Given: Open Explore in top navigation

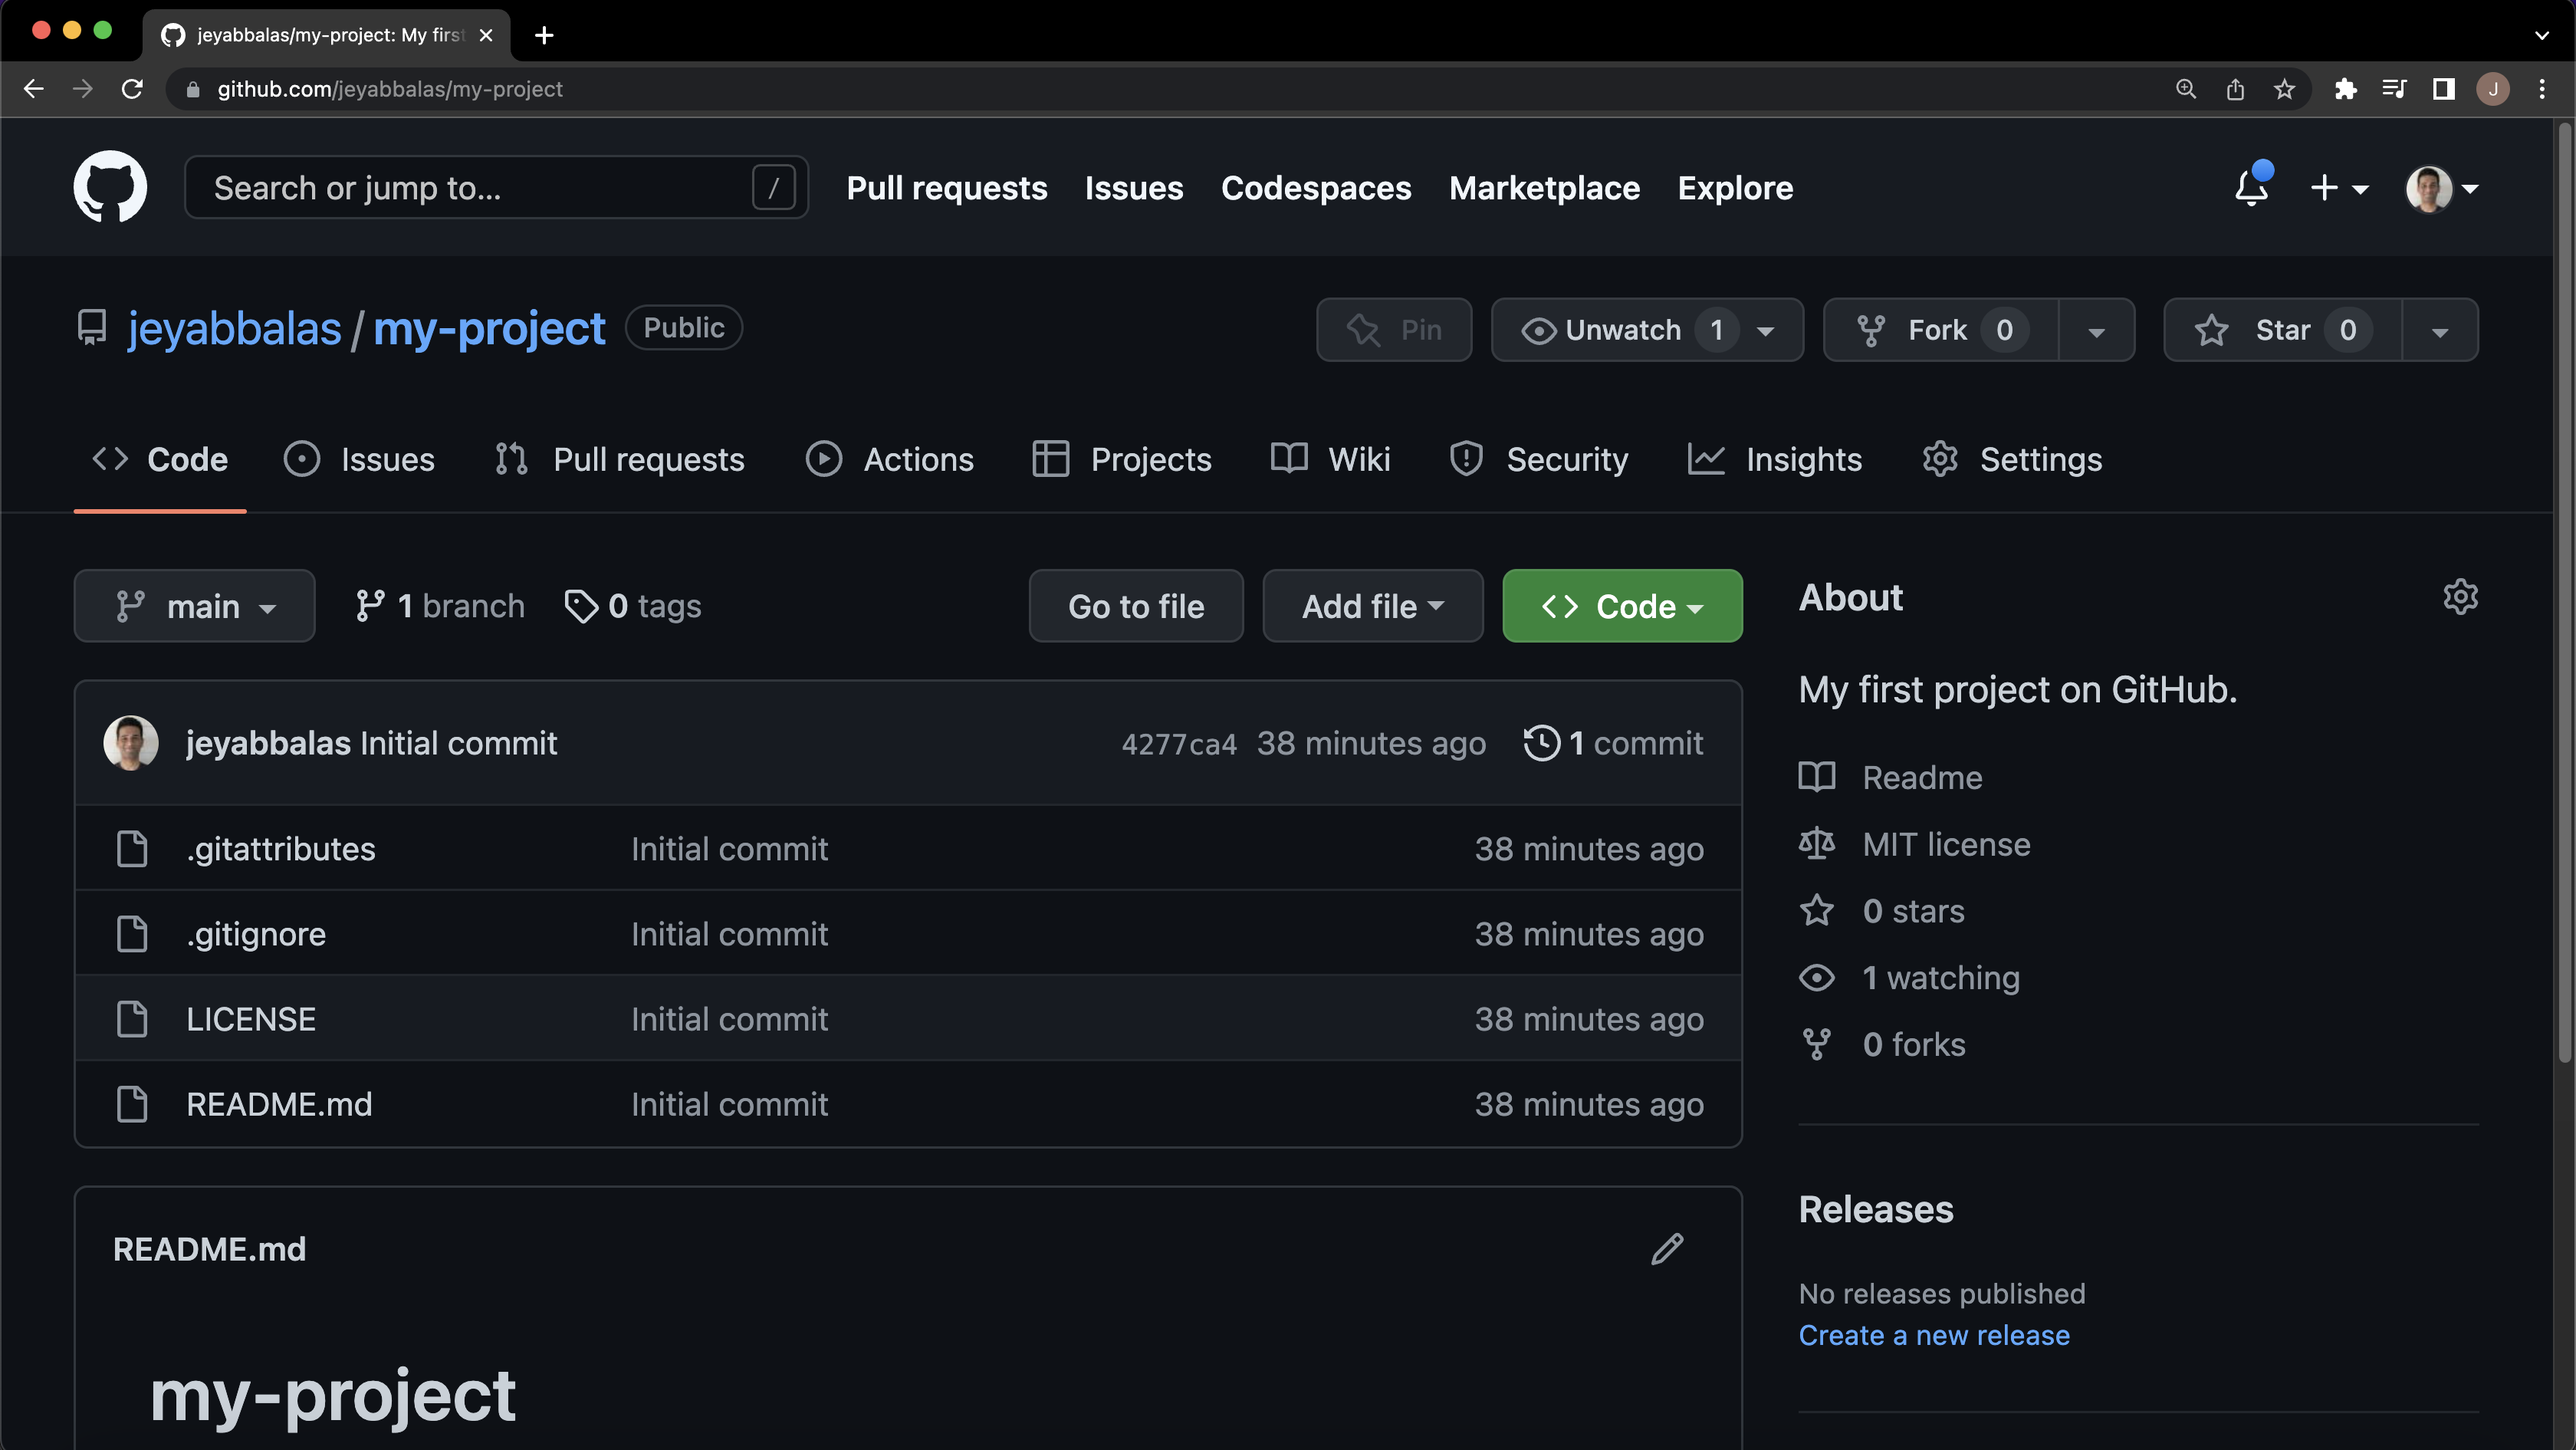Looking at the screenshot, I should [x=1735, y=188].
